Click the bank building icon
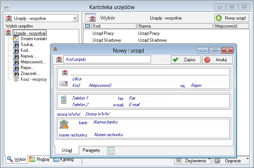This screenshot has width=254, height=168. pyautogui.click(x=64, y=124)
